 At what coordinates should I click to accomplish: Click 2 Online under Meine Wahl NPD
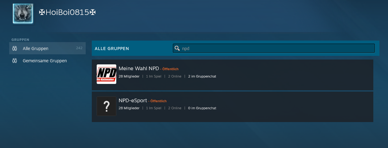tap(174, 76)
